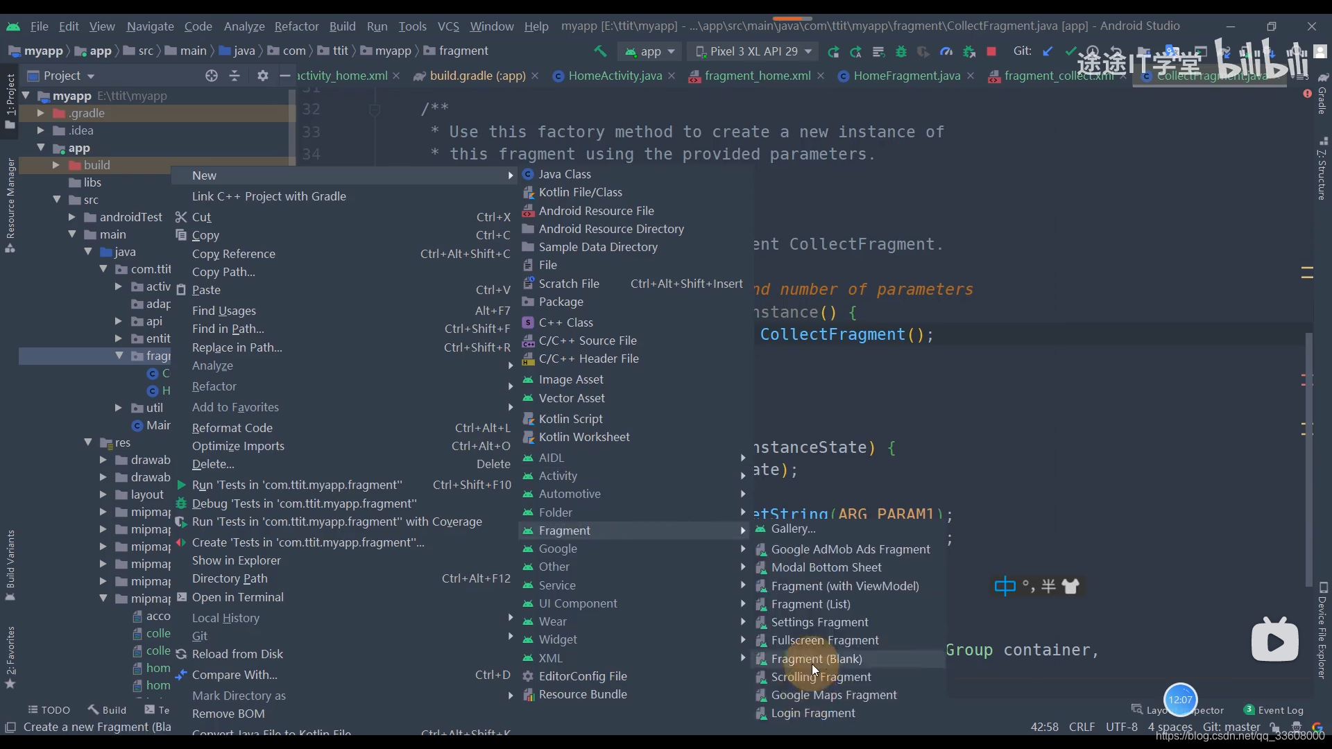1332x749 pixels.
Task: Open the app run configuration dropdown
Action: (650, 51)
